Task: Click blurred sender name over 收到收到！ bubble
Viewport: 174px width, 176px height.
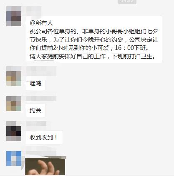Action: (x=36, y=124)
